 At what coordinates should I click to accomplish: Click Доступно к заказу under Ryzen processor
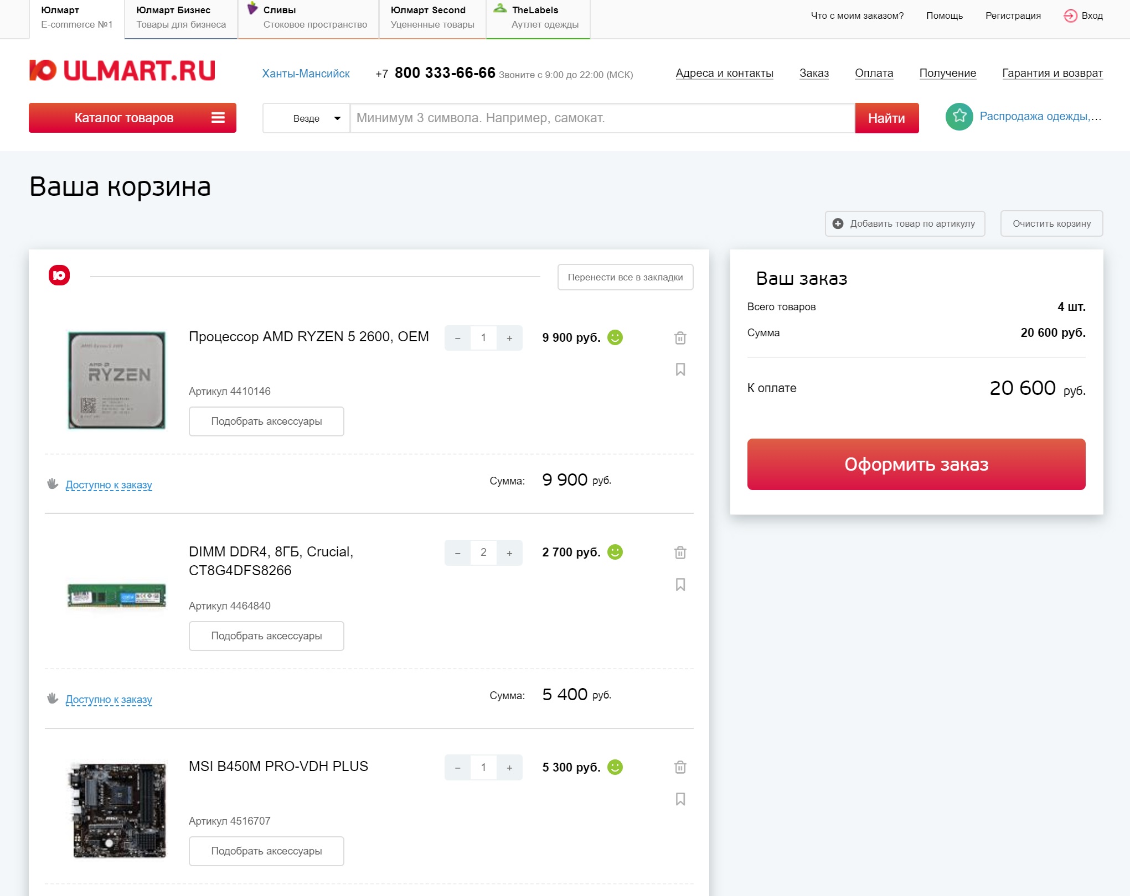pyautogui.click(x=109, y=485)
